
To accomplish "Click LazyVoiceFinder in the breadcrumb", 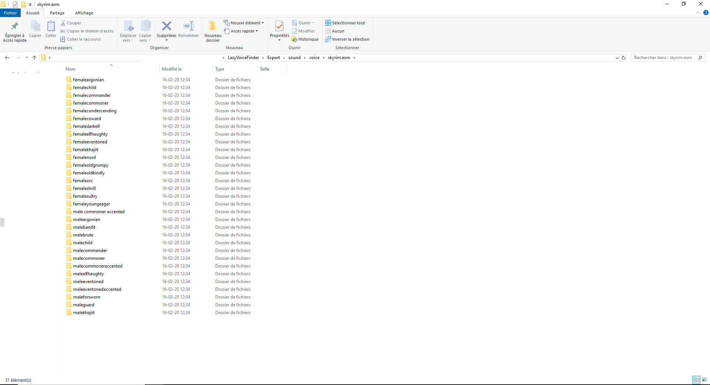I will 243,58.
